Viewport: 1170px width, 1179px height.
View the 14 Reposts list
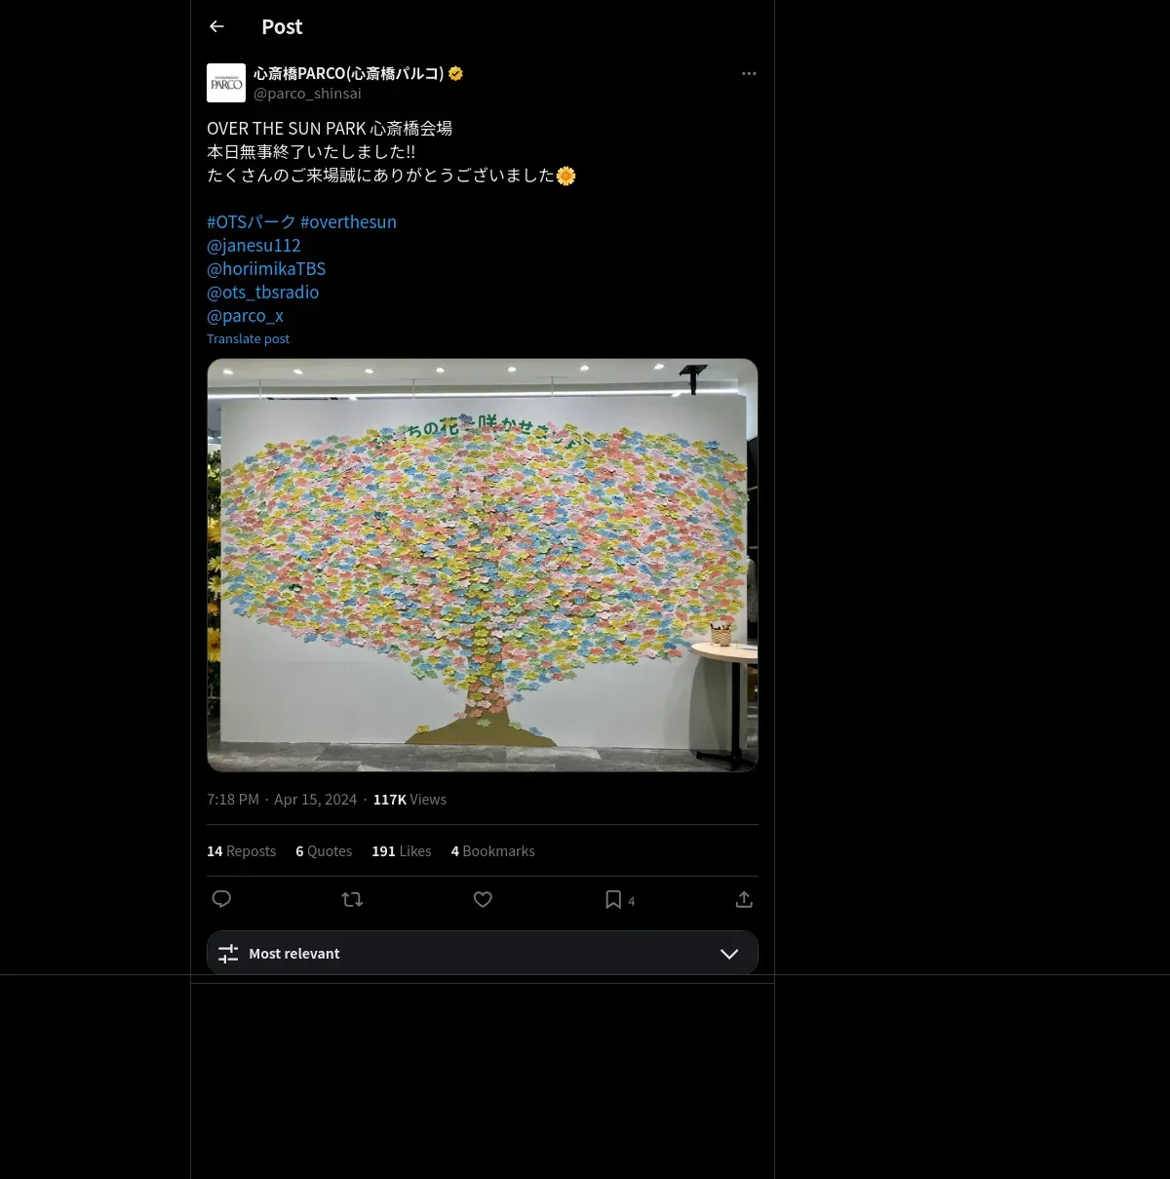[241, 850]
